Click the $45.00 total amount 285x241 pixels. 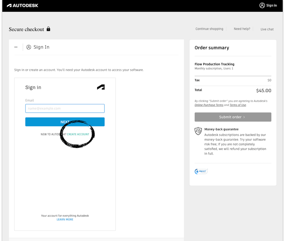(264, 90)
